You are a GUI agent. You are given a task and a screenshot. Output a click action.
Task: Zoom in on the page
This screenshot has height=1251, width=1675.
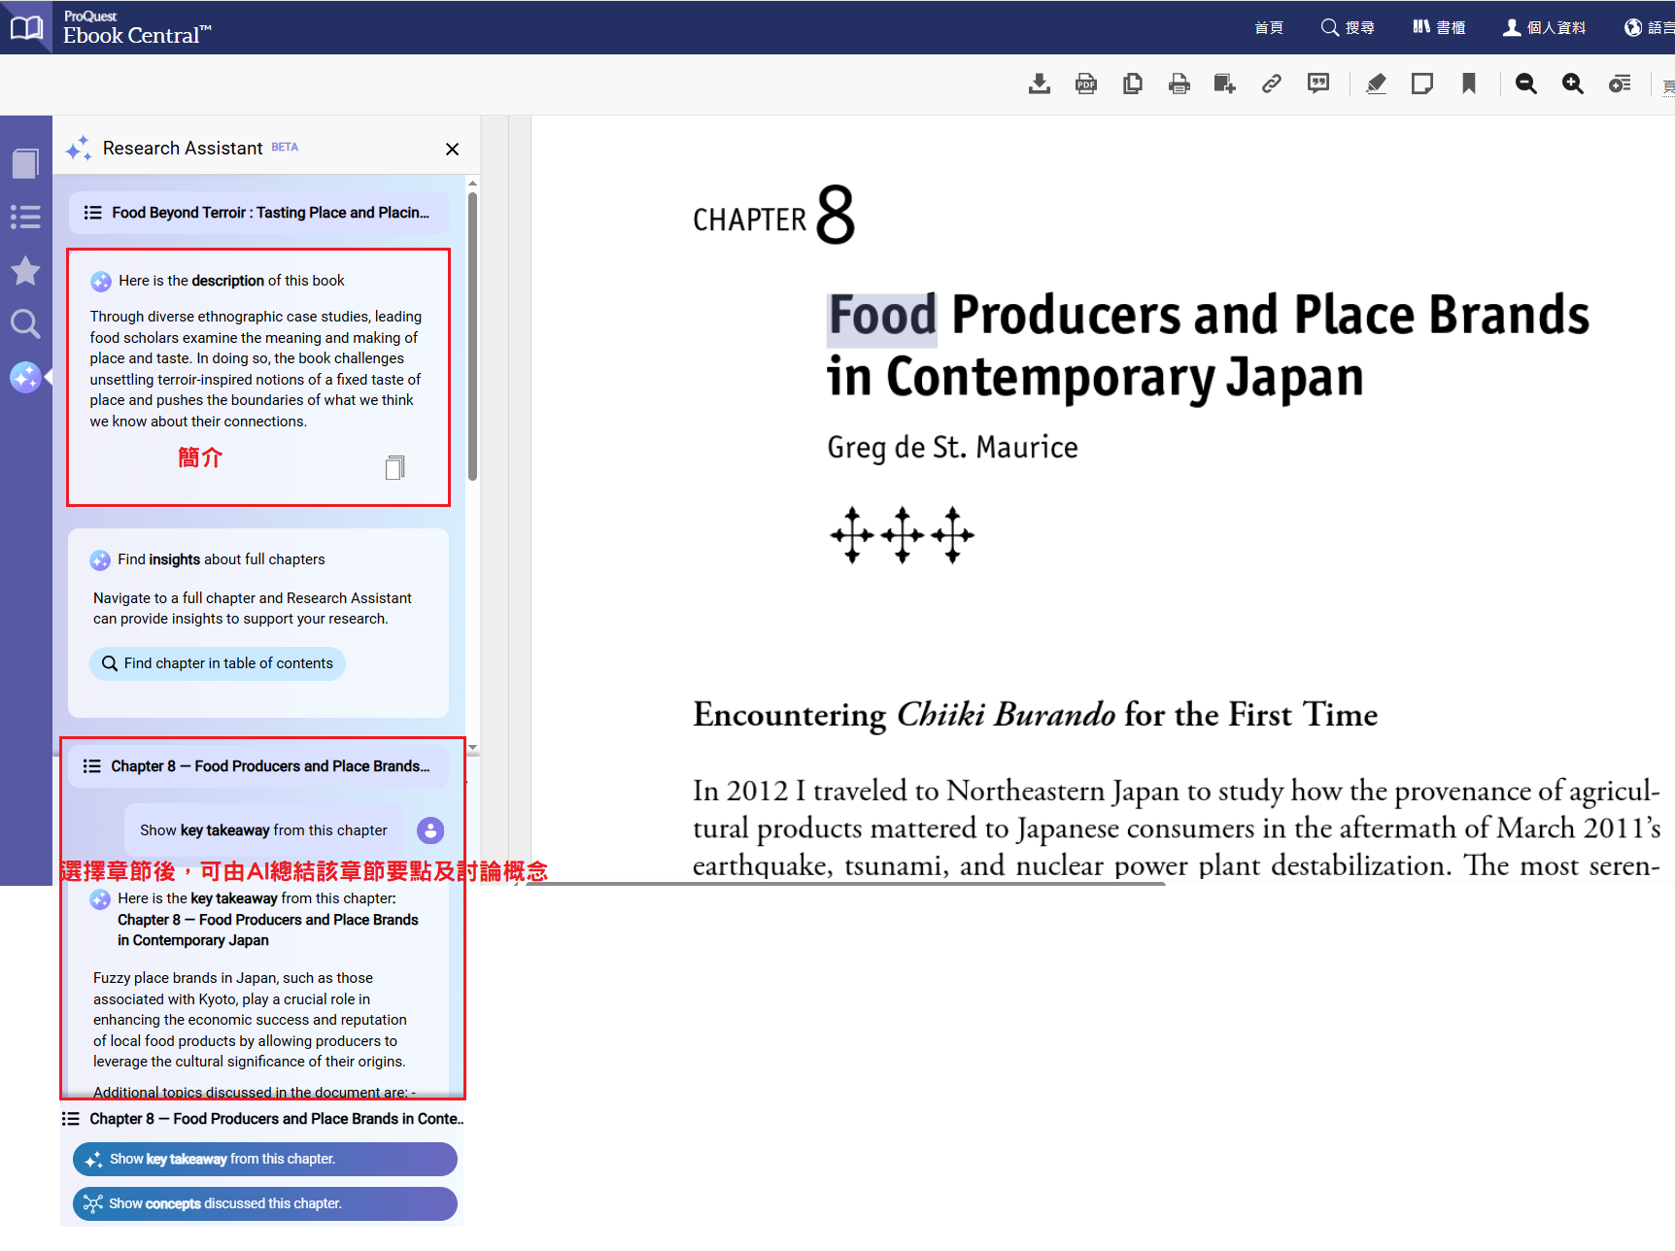[x=1572, y=85]
